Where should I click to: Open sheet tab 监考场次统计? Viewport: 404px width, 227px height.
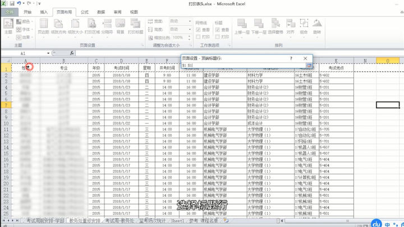pyautogui.click(x=153, y=221)
